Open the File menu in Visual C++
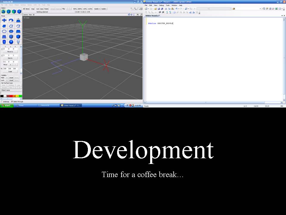The image size is (286, 215). click(x=146, y=5)
